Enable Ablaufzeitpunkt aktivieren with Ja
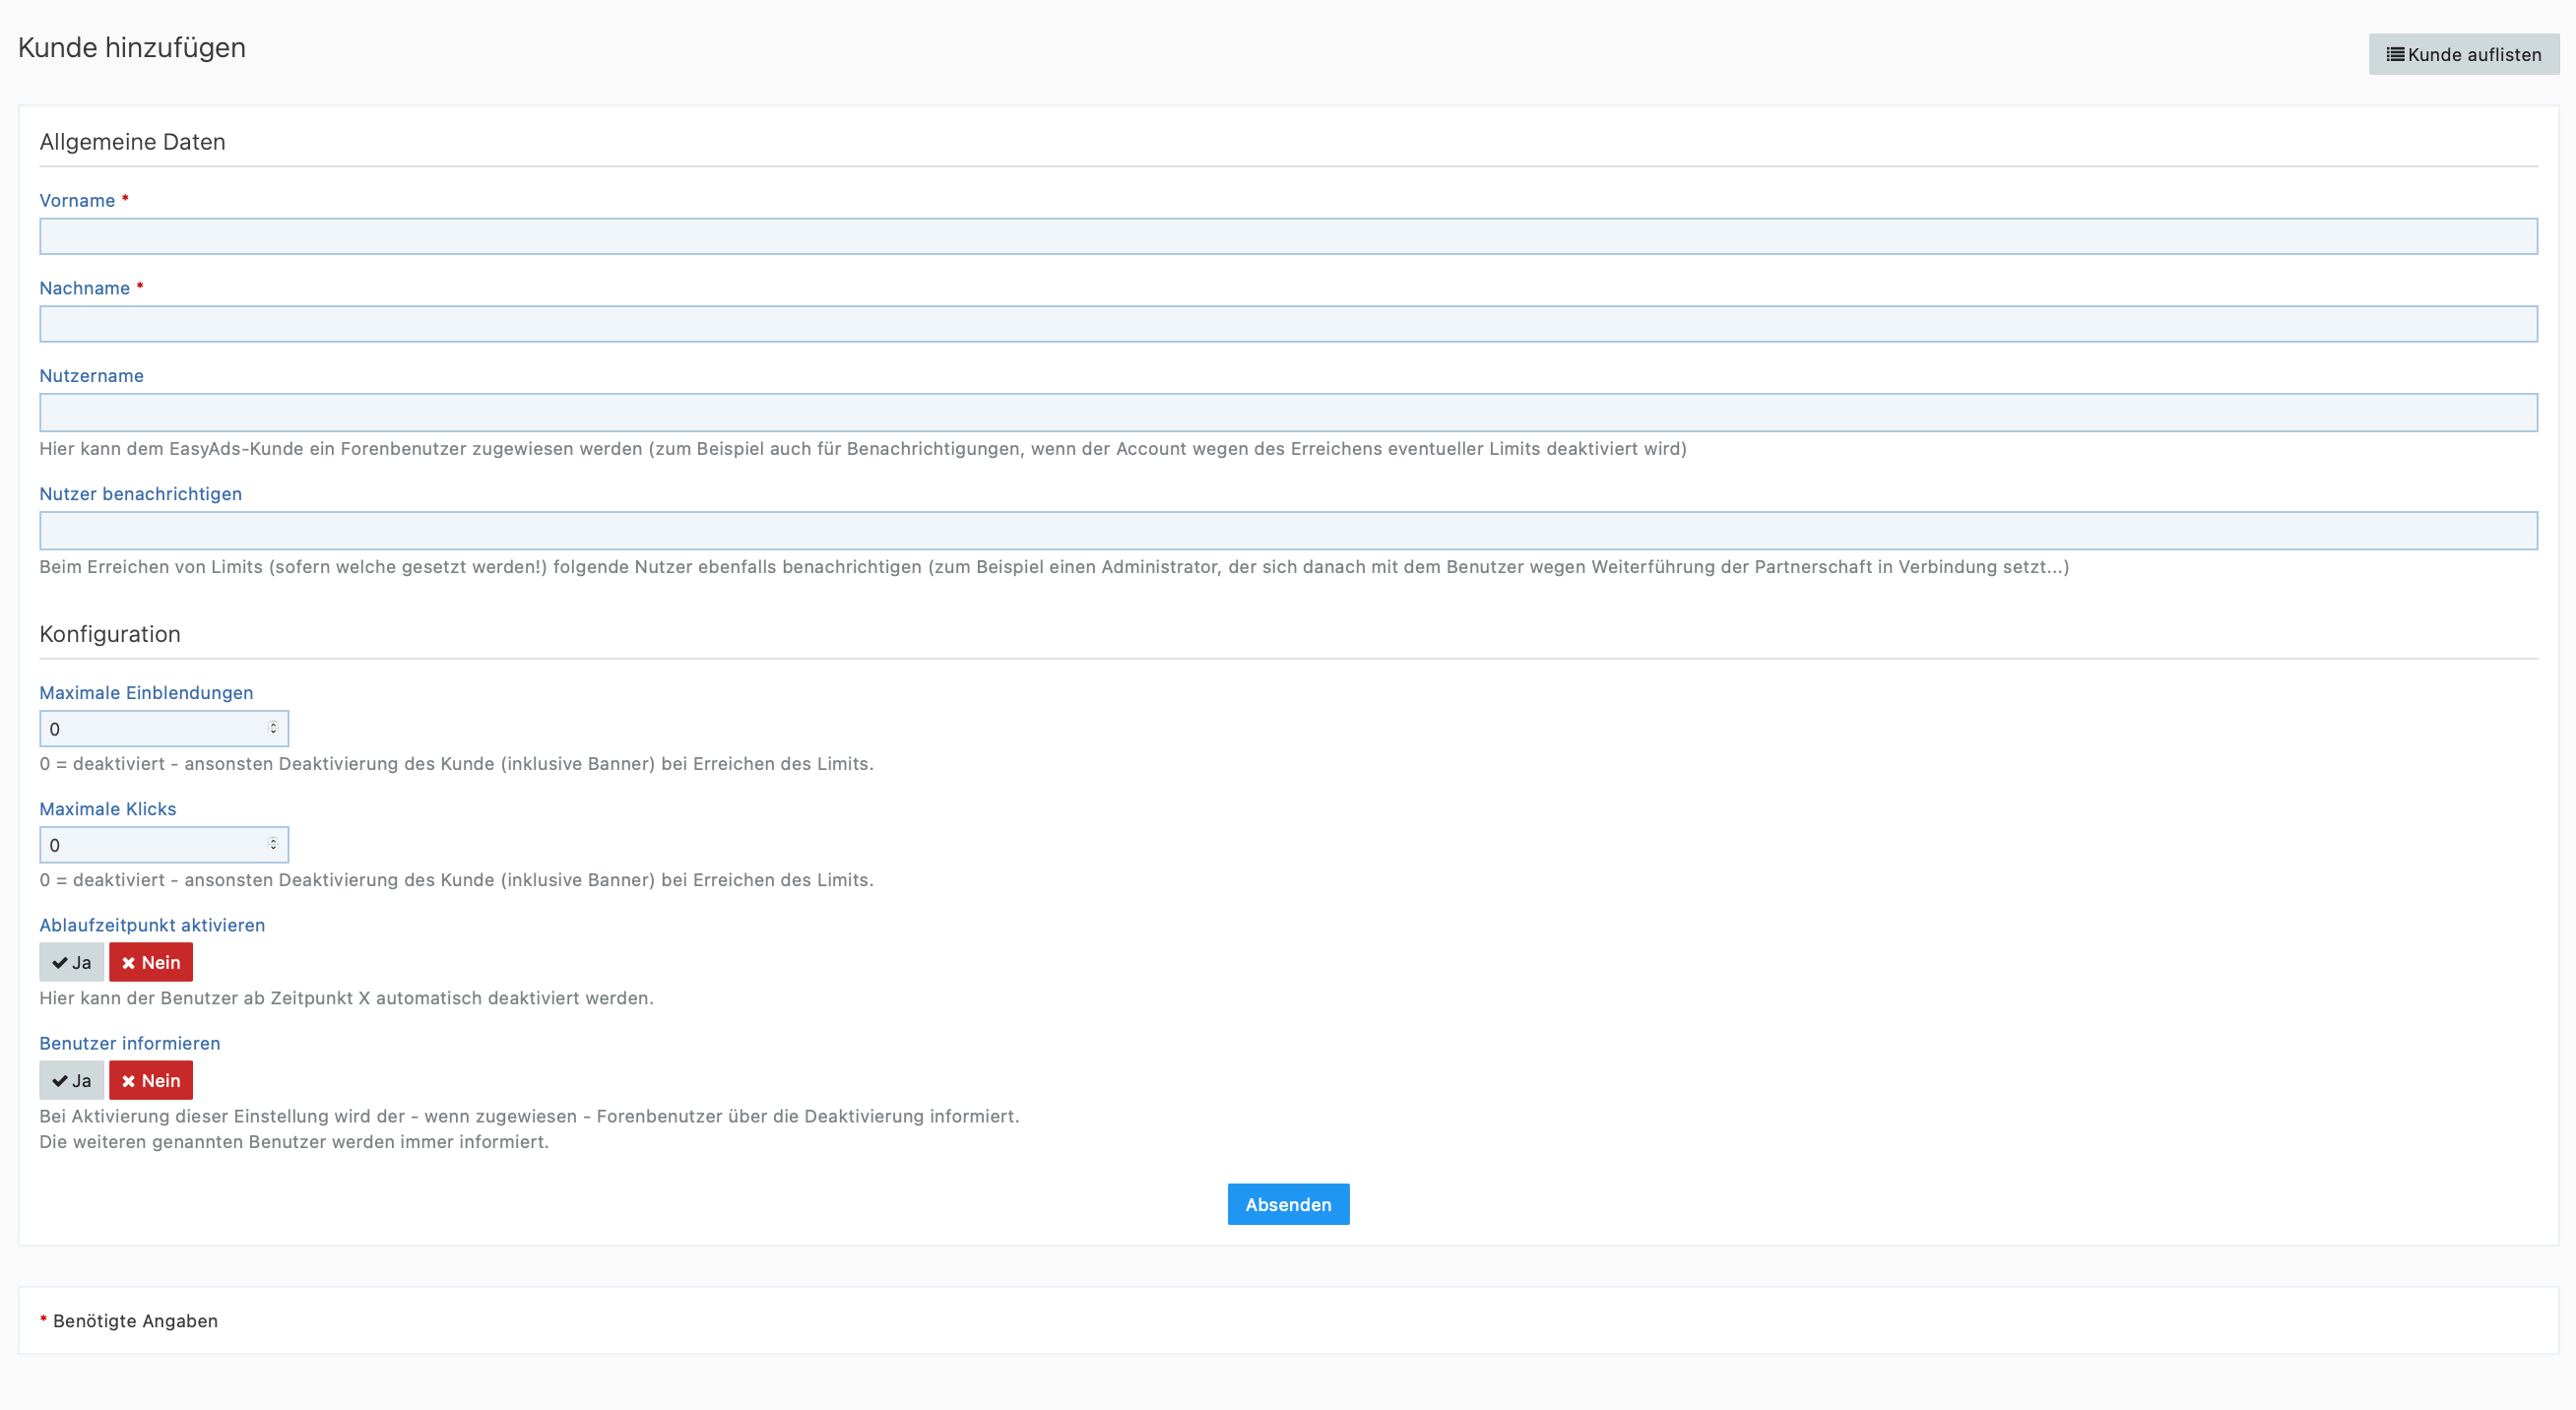 pyautogui.click(x=72, y=962)
